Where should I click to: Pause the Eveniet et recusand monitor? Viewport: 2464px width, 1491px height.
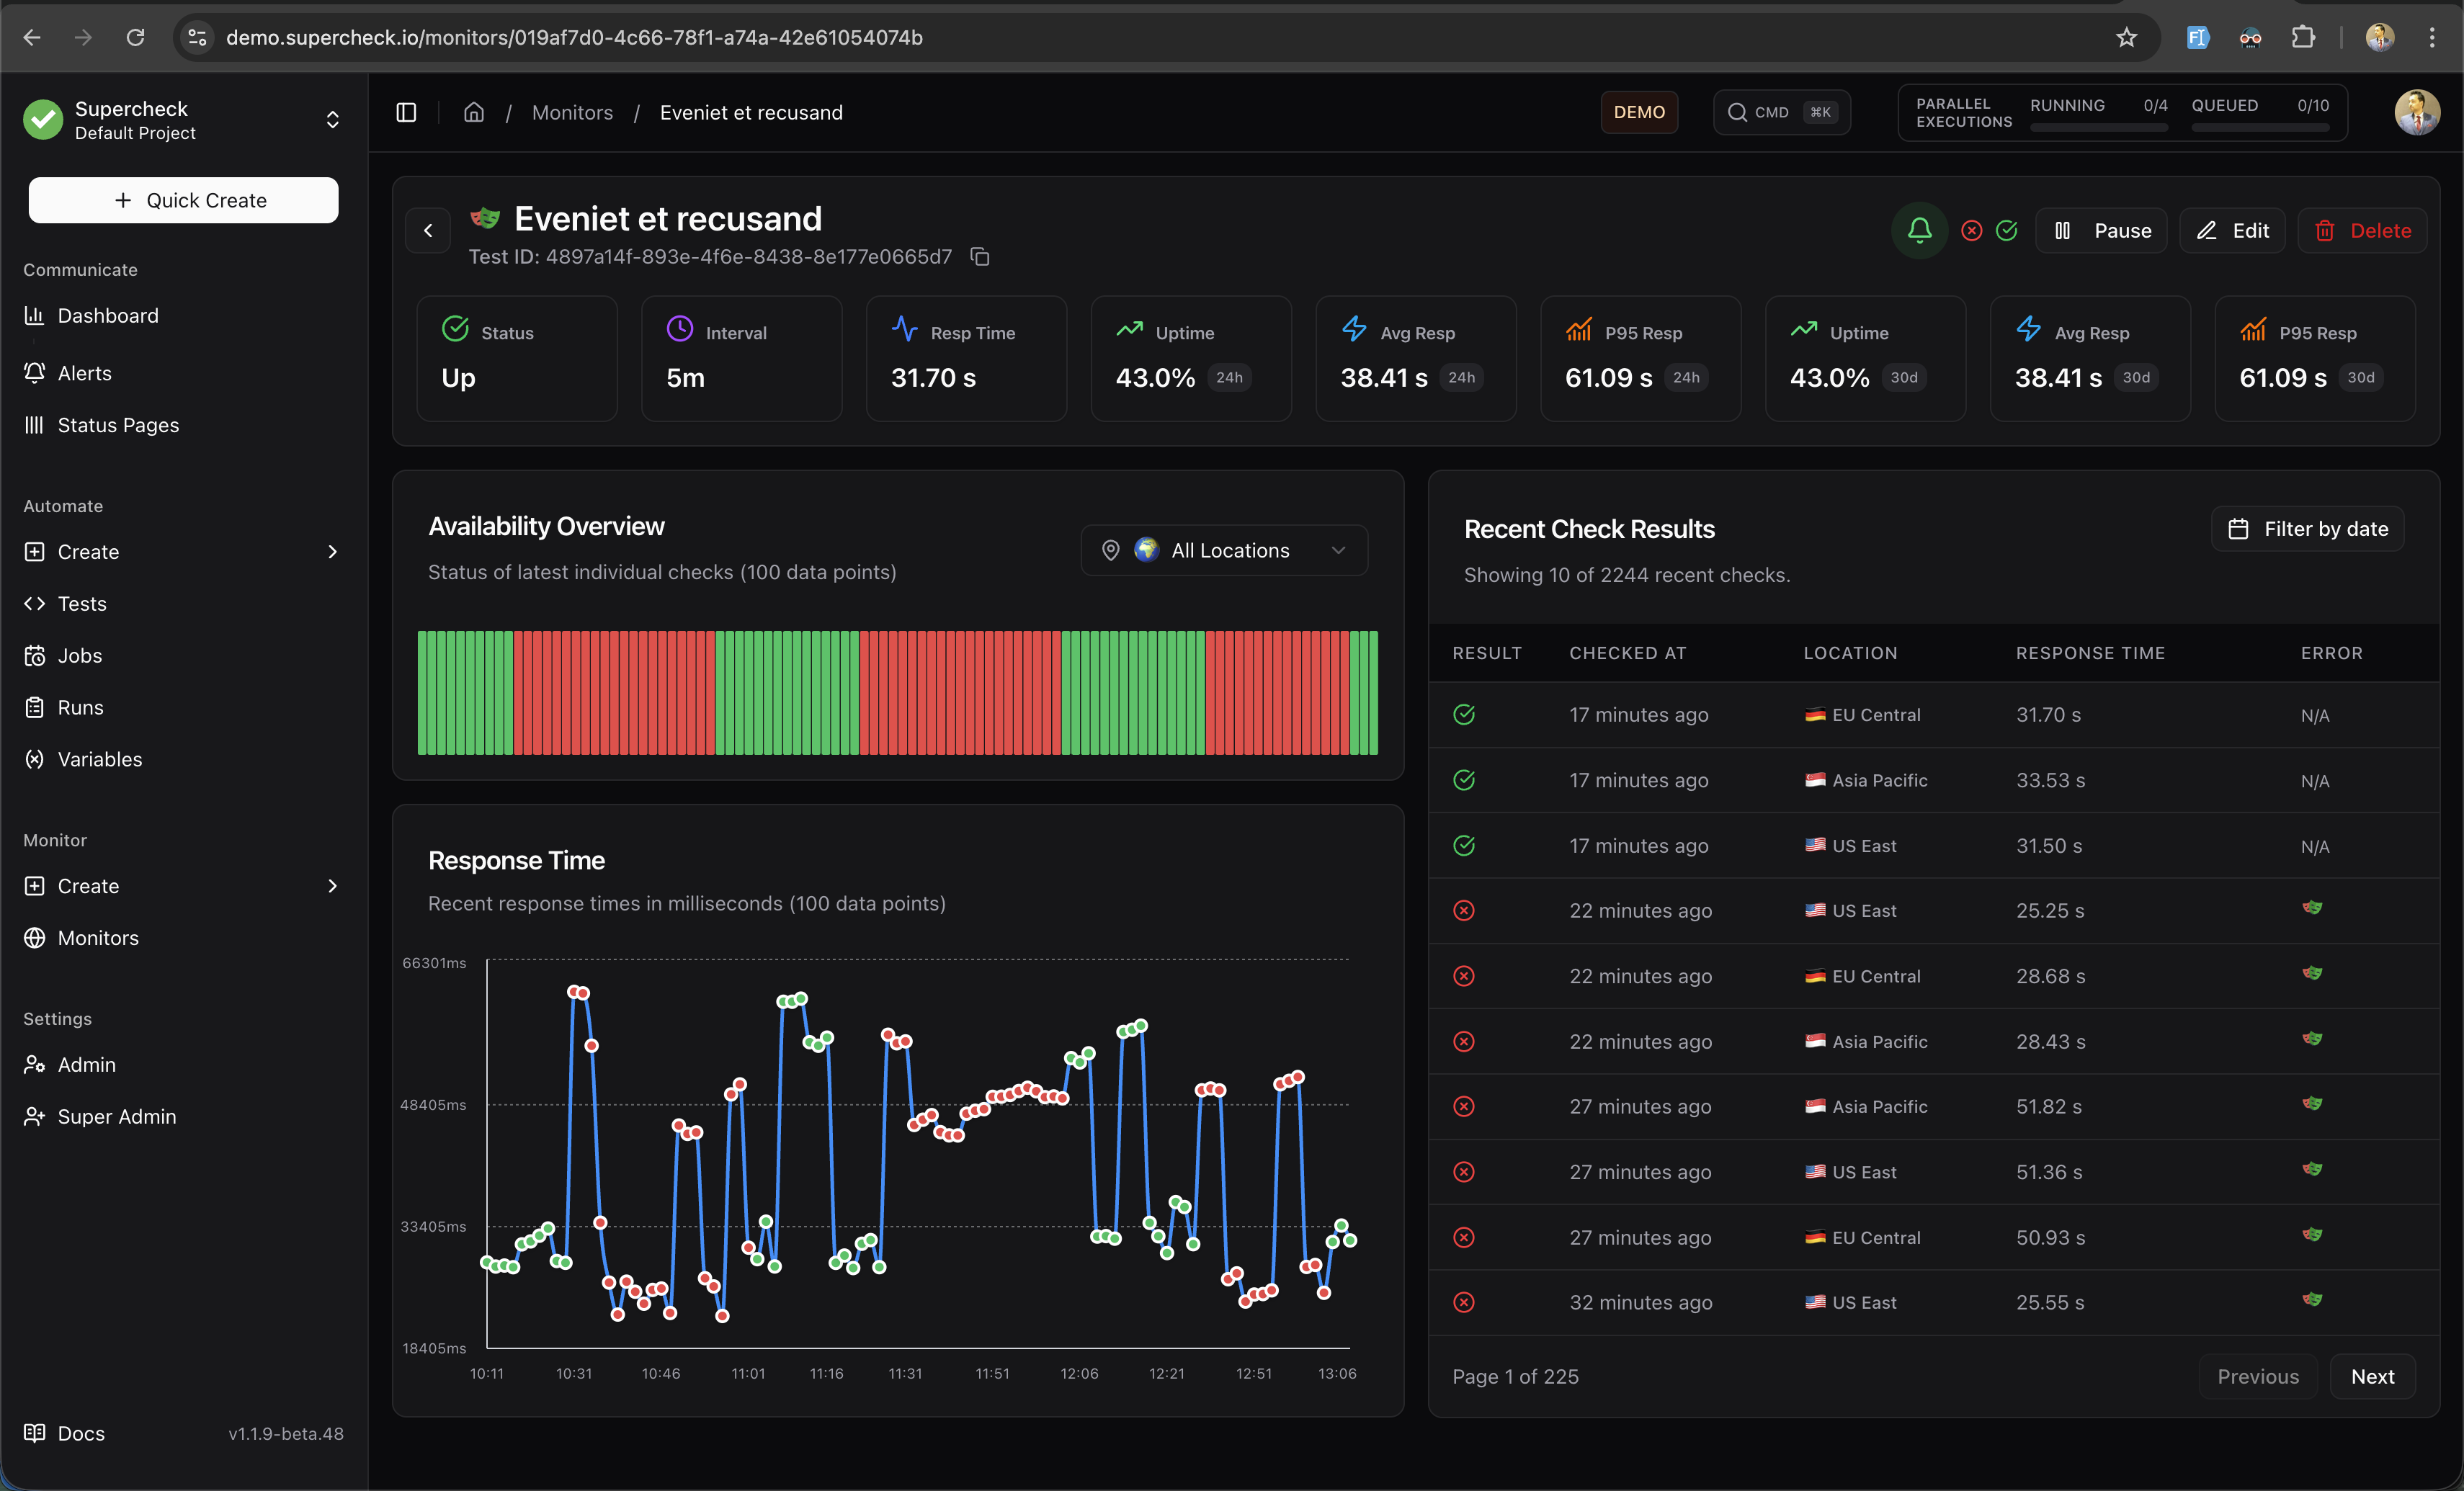[x=2100, y=230]
